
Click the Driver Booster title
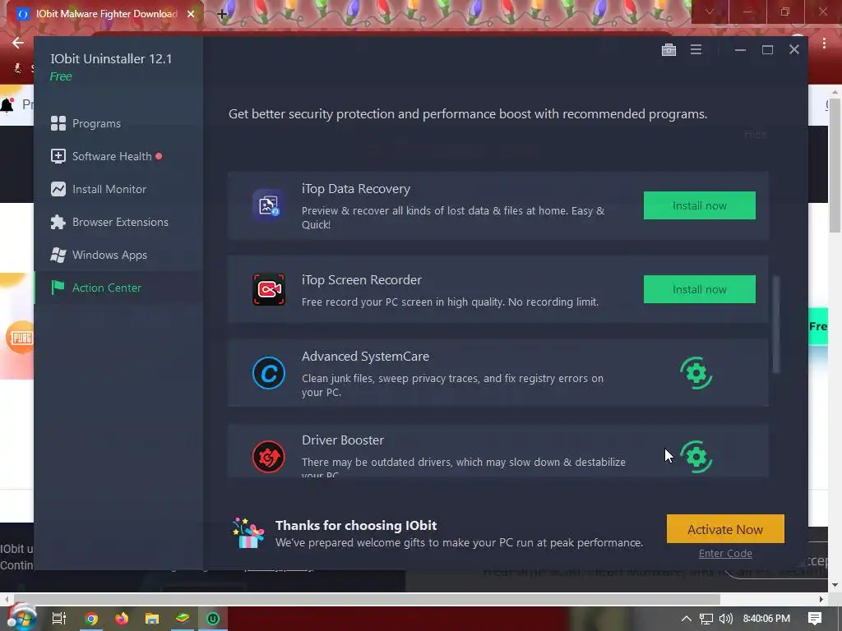[x=343, y=440]
